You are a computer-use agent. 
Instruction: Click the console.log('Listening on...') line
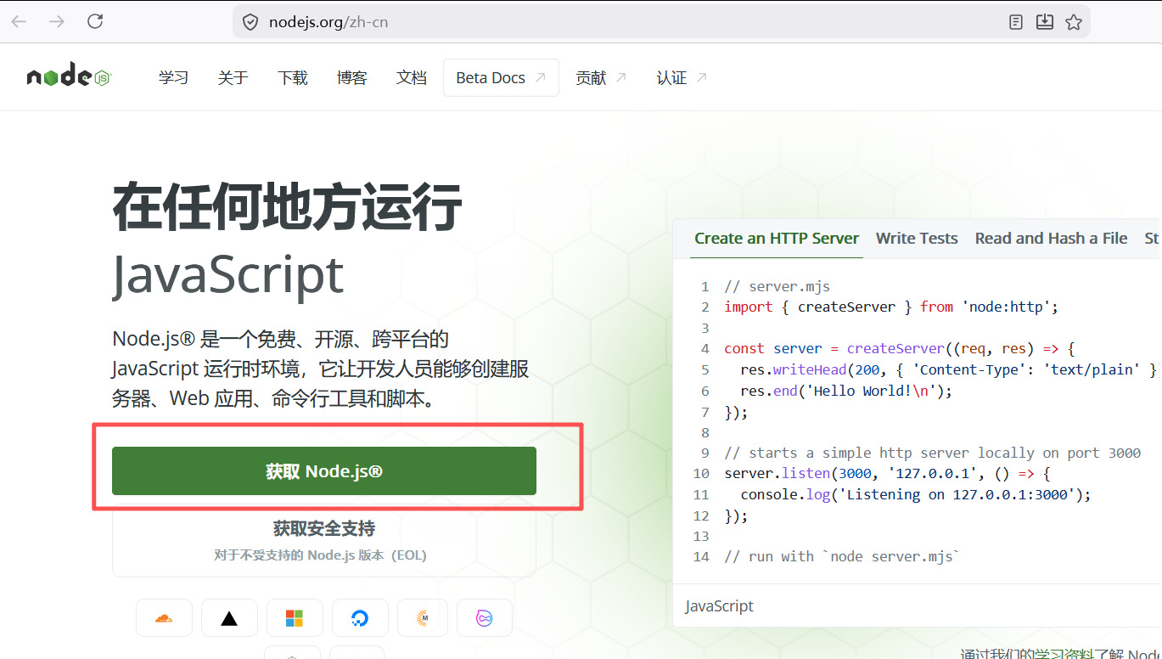point(915,494)
